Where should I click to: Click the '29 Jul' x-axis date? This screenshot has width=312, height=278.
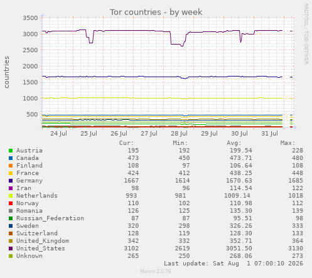209,134
